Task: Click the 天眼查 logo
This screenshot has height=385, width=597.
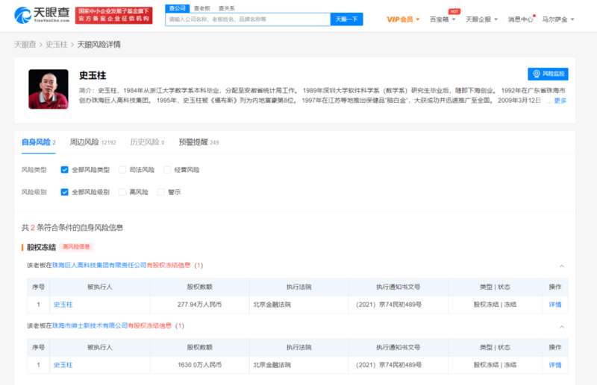Action: [42, 15]
